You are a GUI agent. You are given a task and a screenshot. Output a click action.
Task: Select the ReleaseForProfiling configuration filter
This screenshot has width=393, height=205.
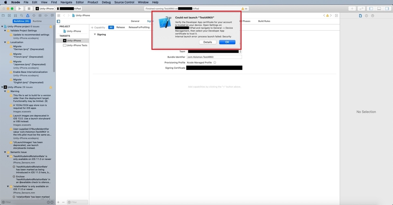click(x=139, y=28)
